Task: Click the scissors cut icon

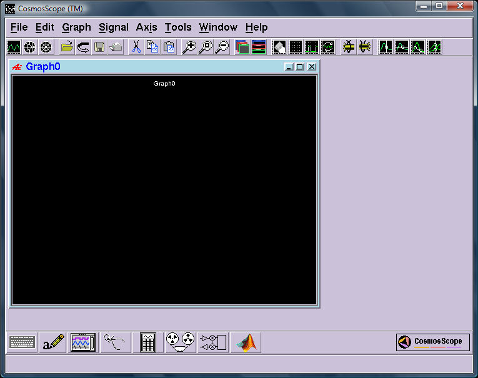Action: 136,47
